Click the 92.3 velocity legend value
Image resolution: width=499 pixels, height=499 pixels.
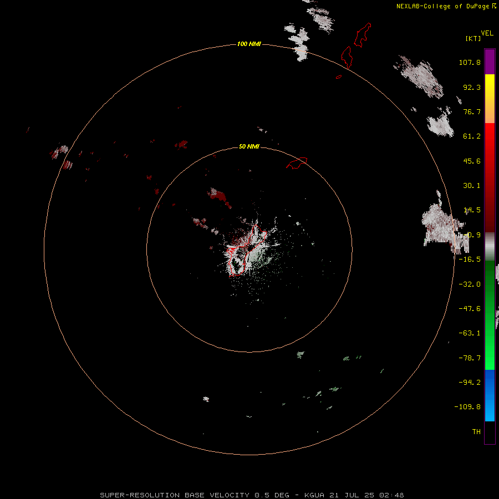472,87
